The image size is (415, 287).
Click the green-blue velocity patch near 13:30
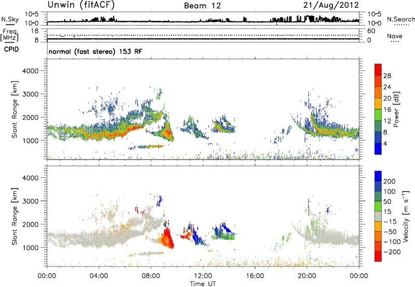pos(224,232)
